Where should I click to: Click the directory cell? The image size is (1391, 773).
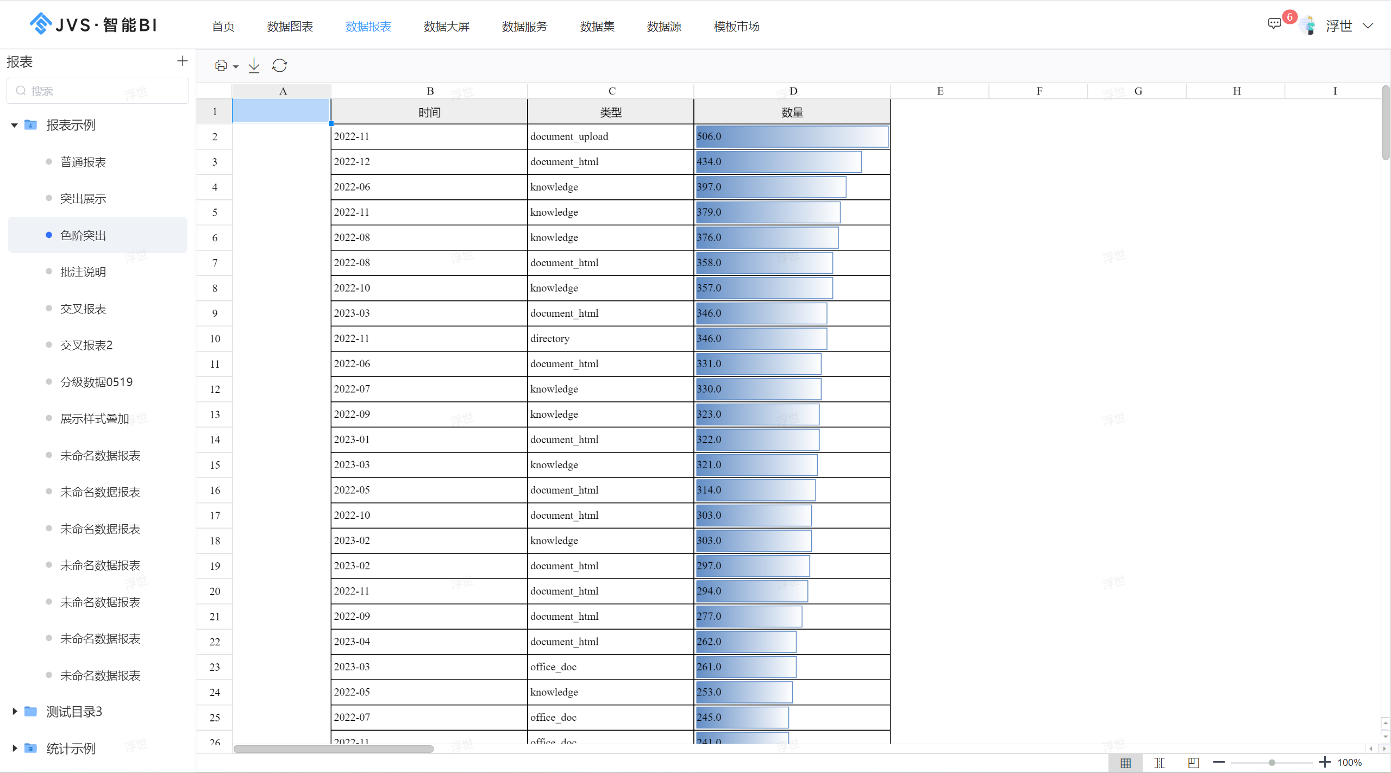611,338
